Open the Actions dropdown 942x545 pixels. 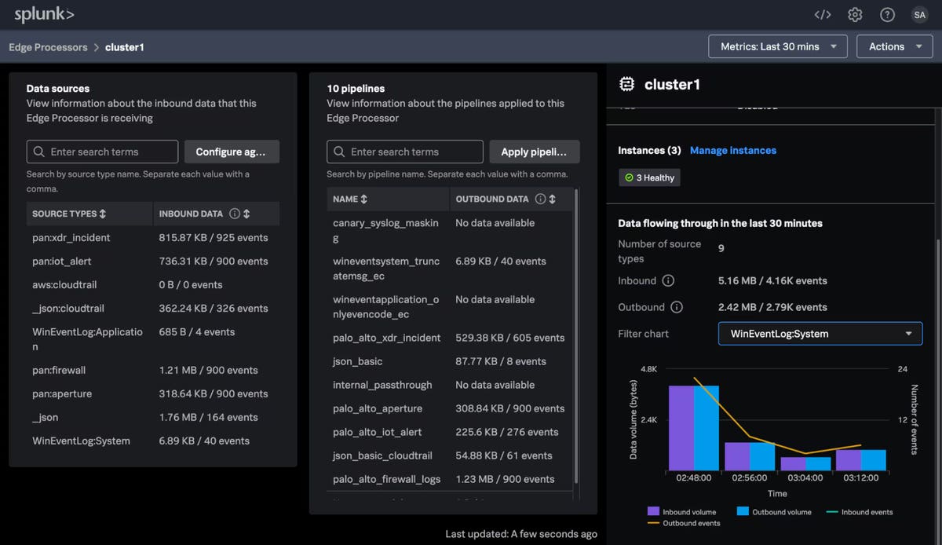(x=894, y=46)
